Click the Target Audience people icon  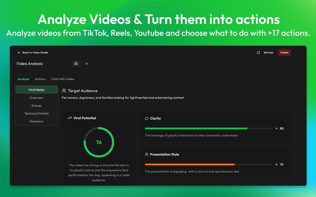tap(64, 91)
